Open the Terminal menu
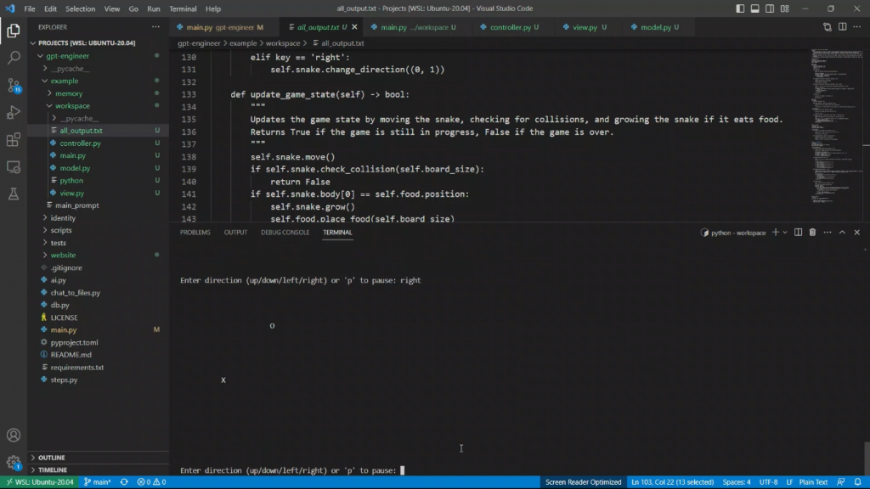 click(183, 8)
